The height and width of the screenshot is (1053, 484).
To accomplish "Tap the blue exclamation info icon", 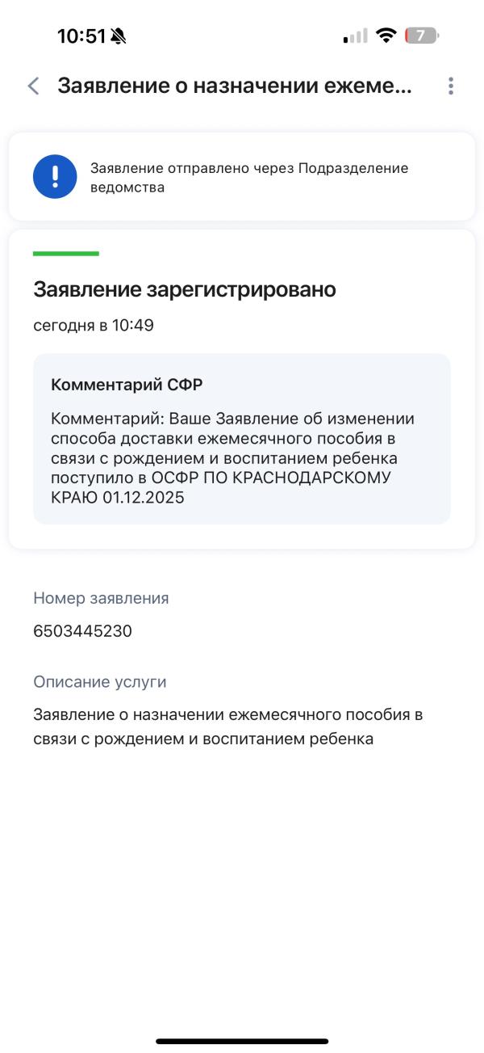I will pyautogui.click(x=55, y=176).
